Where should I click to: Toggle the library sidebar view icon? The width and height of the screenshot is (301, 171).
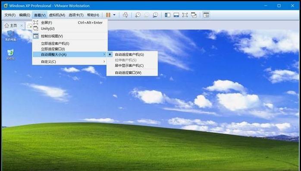point(168,15)
